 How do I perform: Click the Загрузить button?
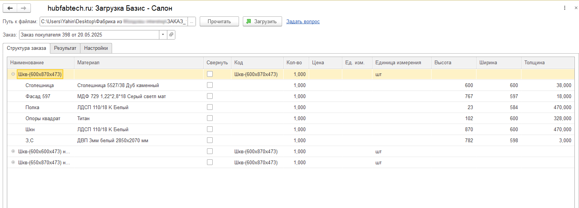click(x=262, y=22)
